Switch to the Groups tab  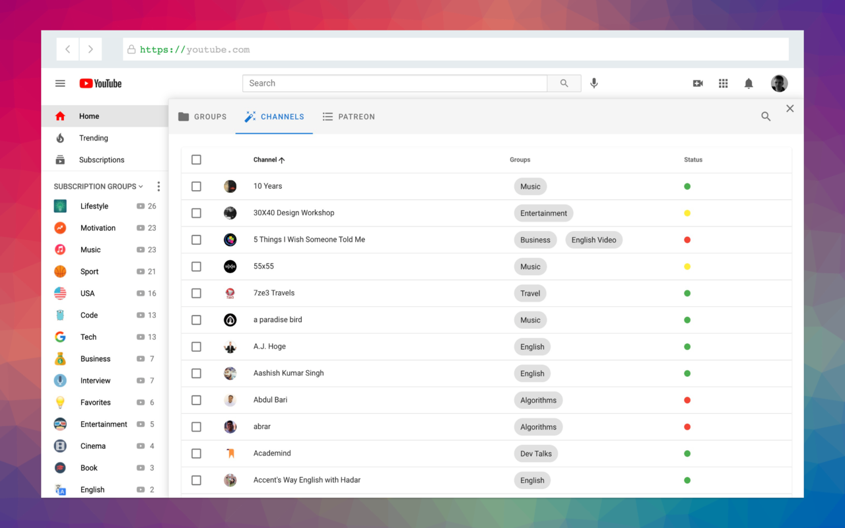coord(202,117)
